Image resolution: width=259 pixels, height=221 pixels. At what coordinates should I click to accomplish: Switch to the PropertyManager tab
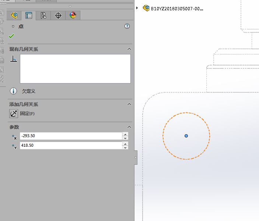pyautogui.click(x=28, y=15)
